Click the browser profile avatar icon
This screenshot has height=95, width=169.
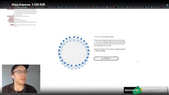click(167, 5)
